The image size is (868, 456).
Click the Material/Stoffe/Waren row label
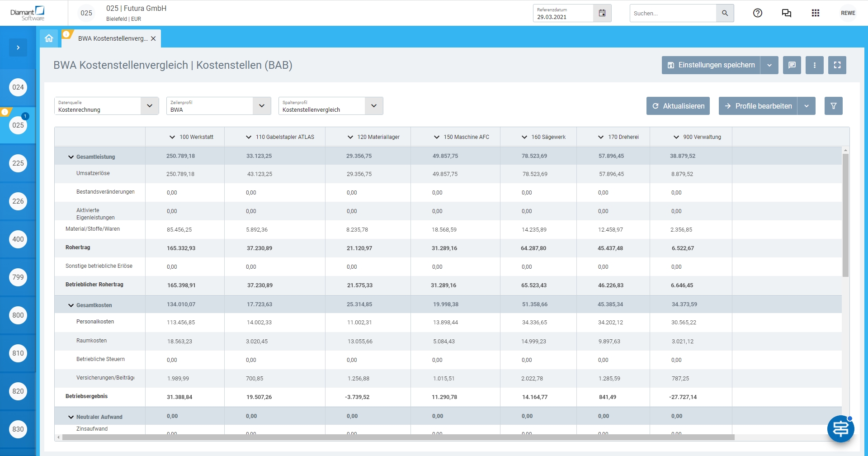[93, 229]
